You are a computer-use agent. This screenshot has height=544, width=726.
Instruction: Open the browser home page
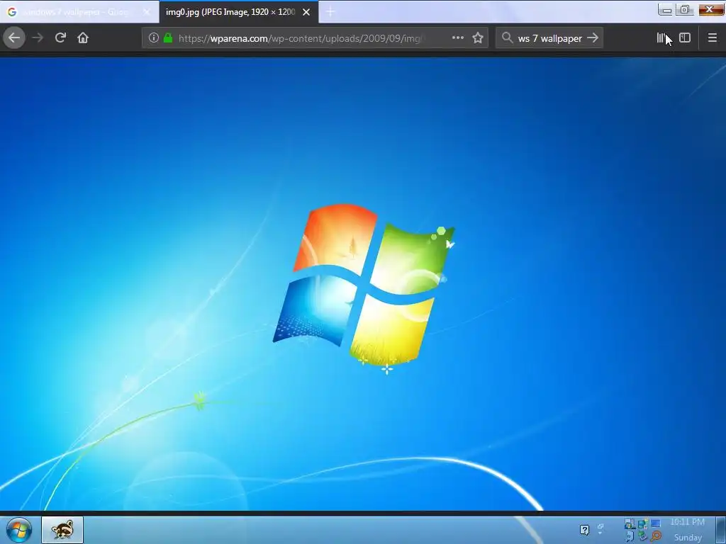[x=83, y=38]
